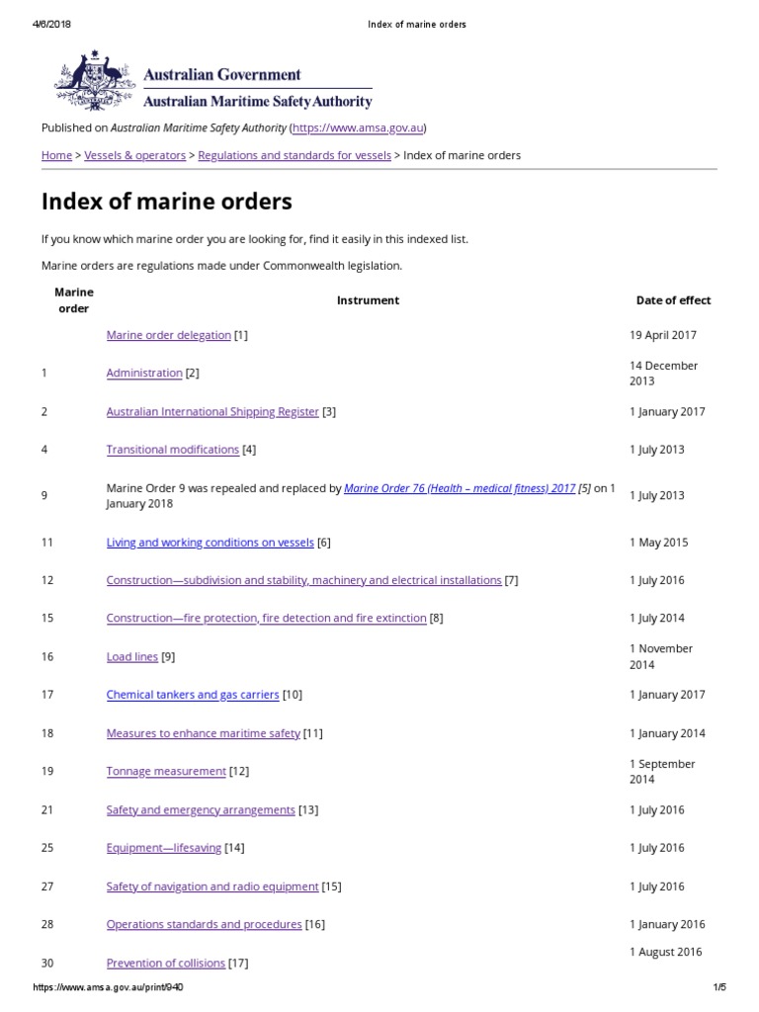
Task: Open Vessels & operators breadcrumb
Action: click(x=135, y=155)
